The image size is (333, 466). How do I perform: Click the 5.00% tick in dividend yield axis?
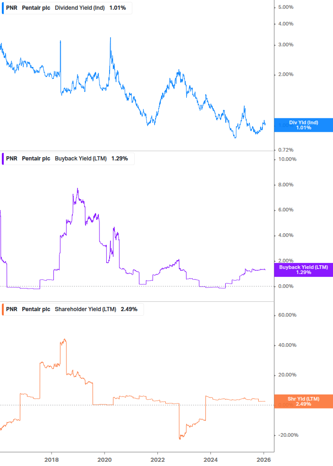click(x=286, y=7)
